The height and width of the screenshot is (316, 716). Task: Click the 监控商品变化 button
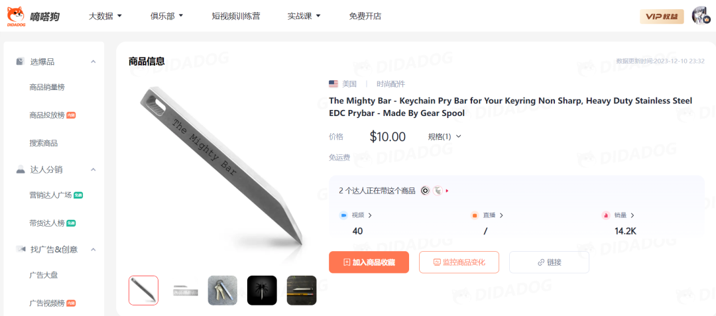point(459,262)
